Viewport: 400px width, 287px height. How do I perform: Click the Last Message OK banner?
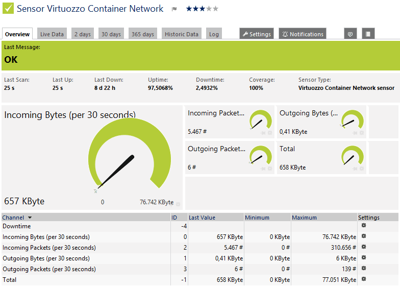(x=201, y=55)
